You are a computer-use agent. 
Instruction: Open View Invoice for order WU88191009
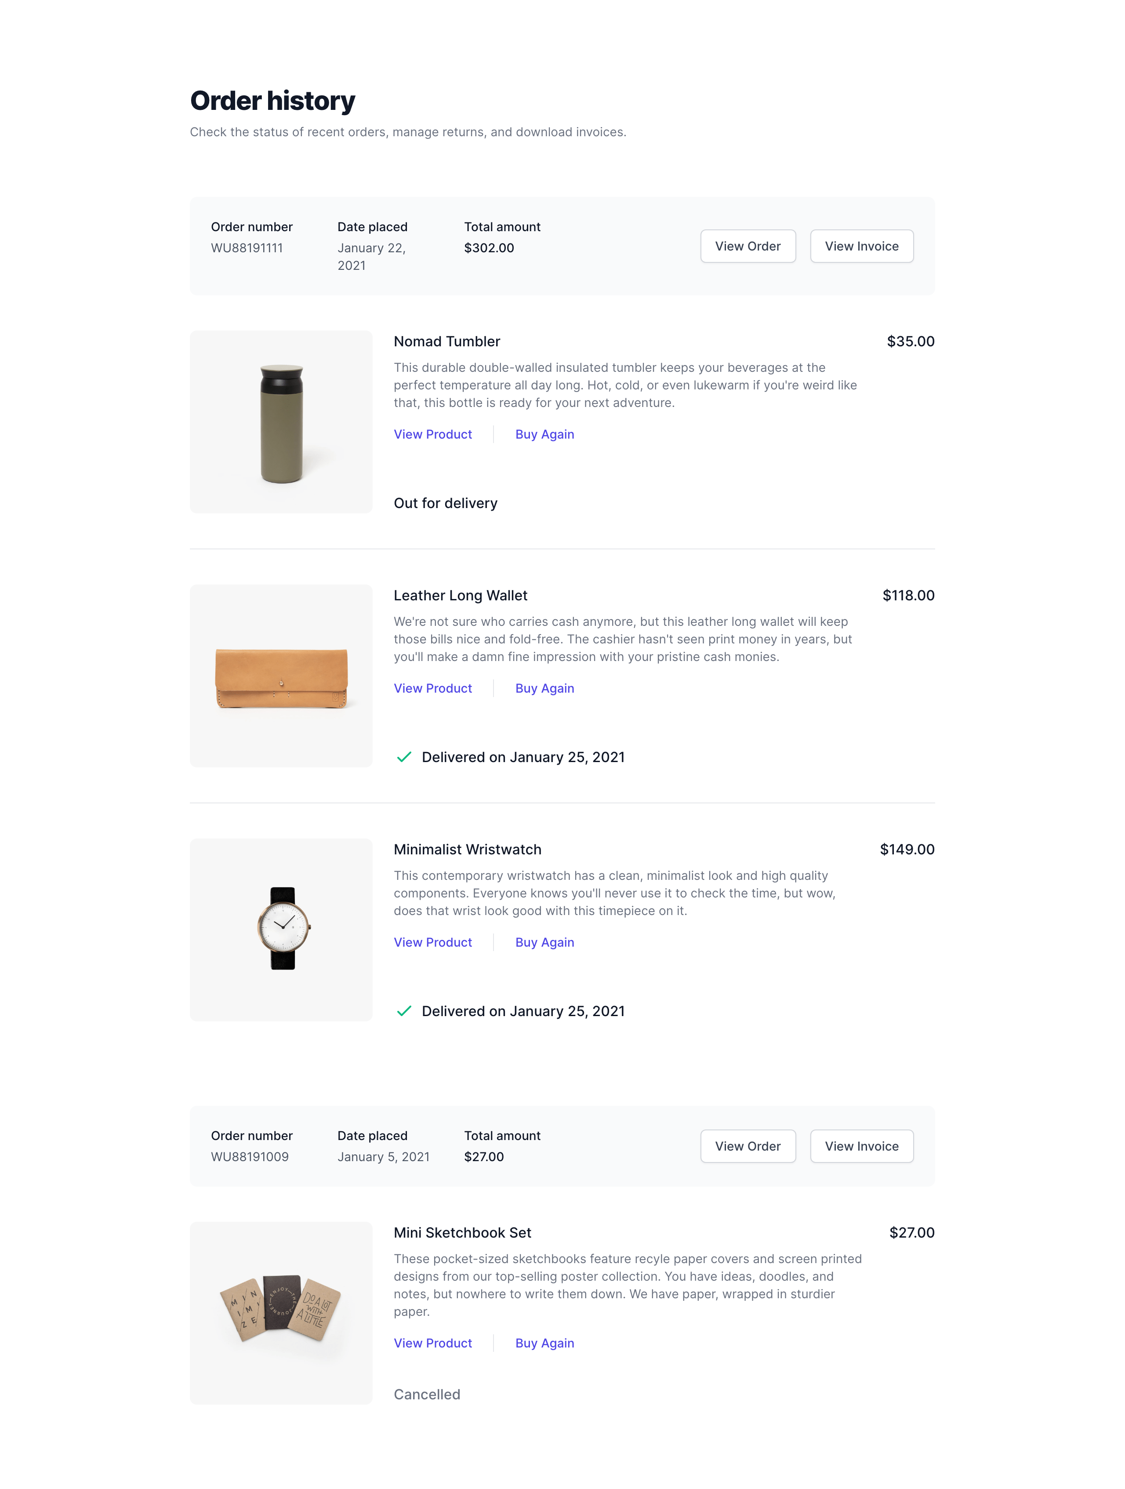[861, 1146]
